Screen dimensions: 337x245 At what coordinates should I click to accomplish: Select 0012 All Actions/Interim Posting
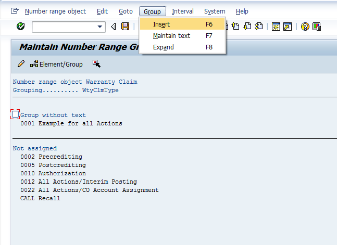coord(79,182)
